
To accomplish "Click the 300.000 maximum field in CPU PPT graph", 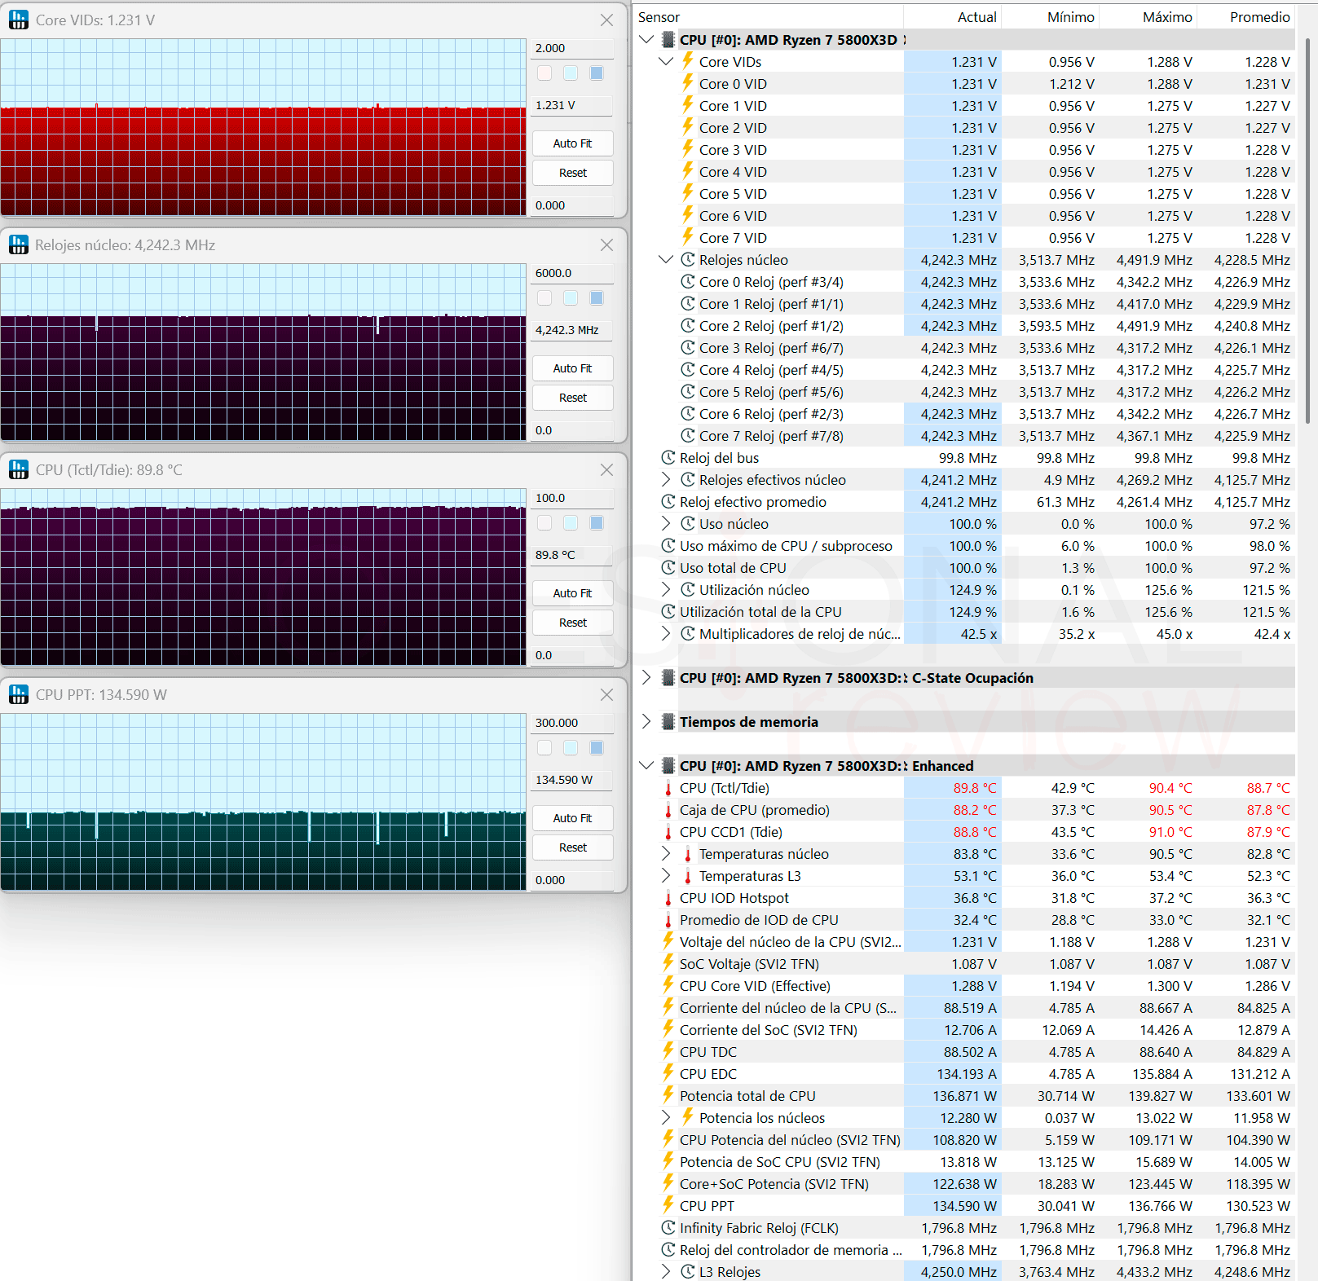I will [572, 723].
